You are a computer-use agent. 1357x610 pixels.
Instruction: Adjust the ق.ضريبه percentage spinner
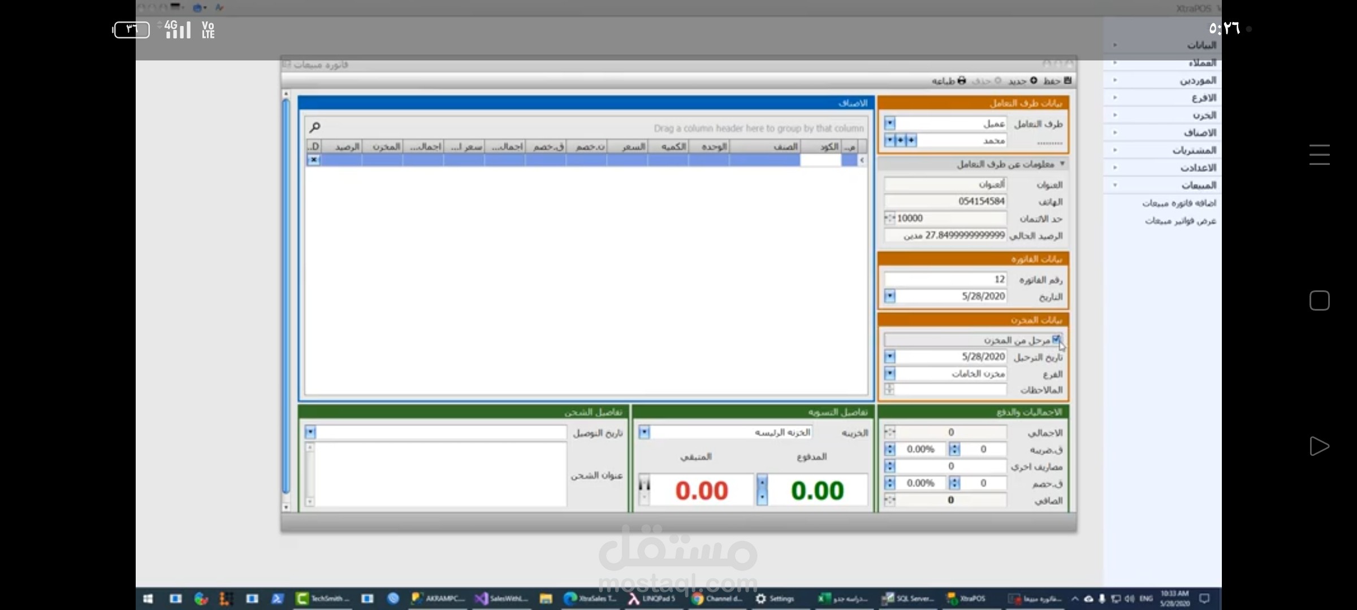(889, 450)
